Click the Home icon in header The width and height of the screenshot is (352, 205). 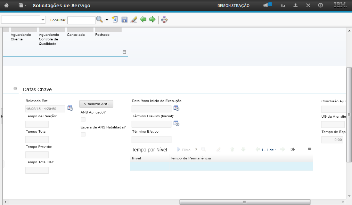6,6
